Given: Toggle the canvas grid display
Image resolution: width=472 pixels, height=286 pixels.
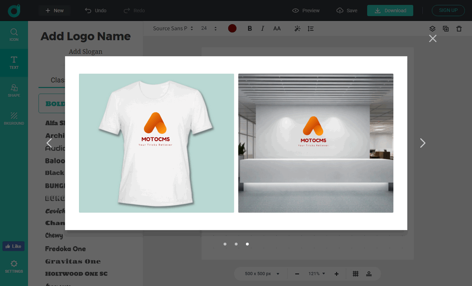Looking at the screenshot, I should 356,274.
